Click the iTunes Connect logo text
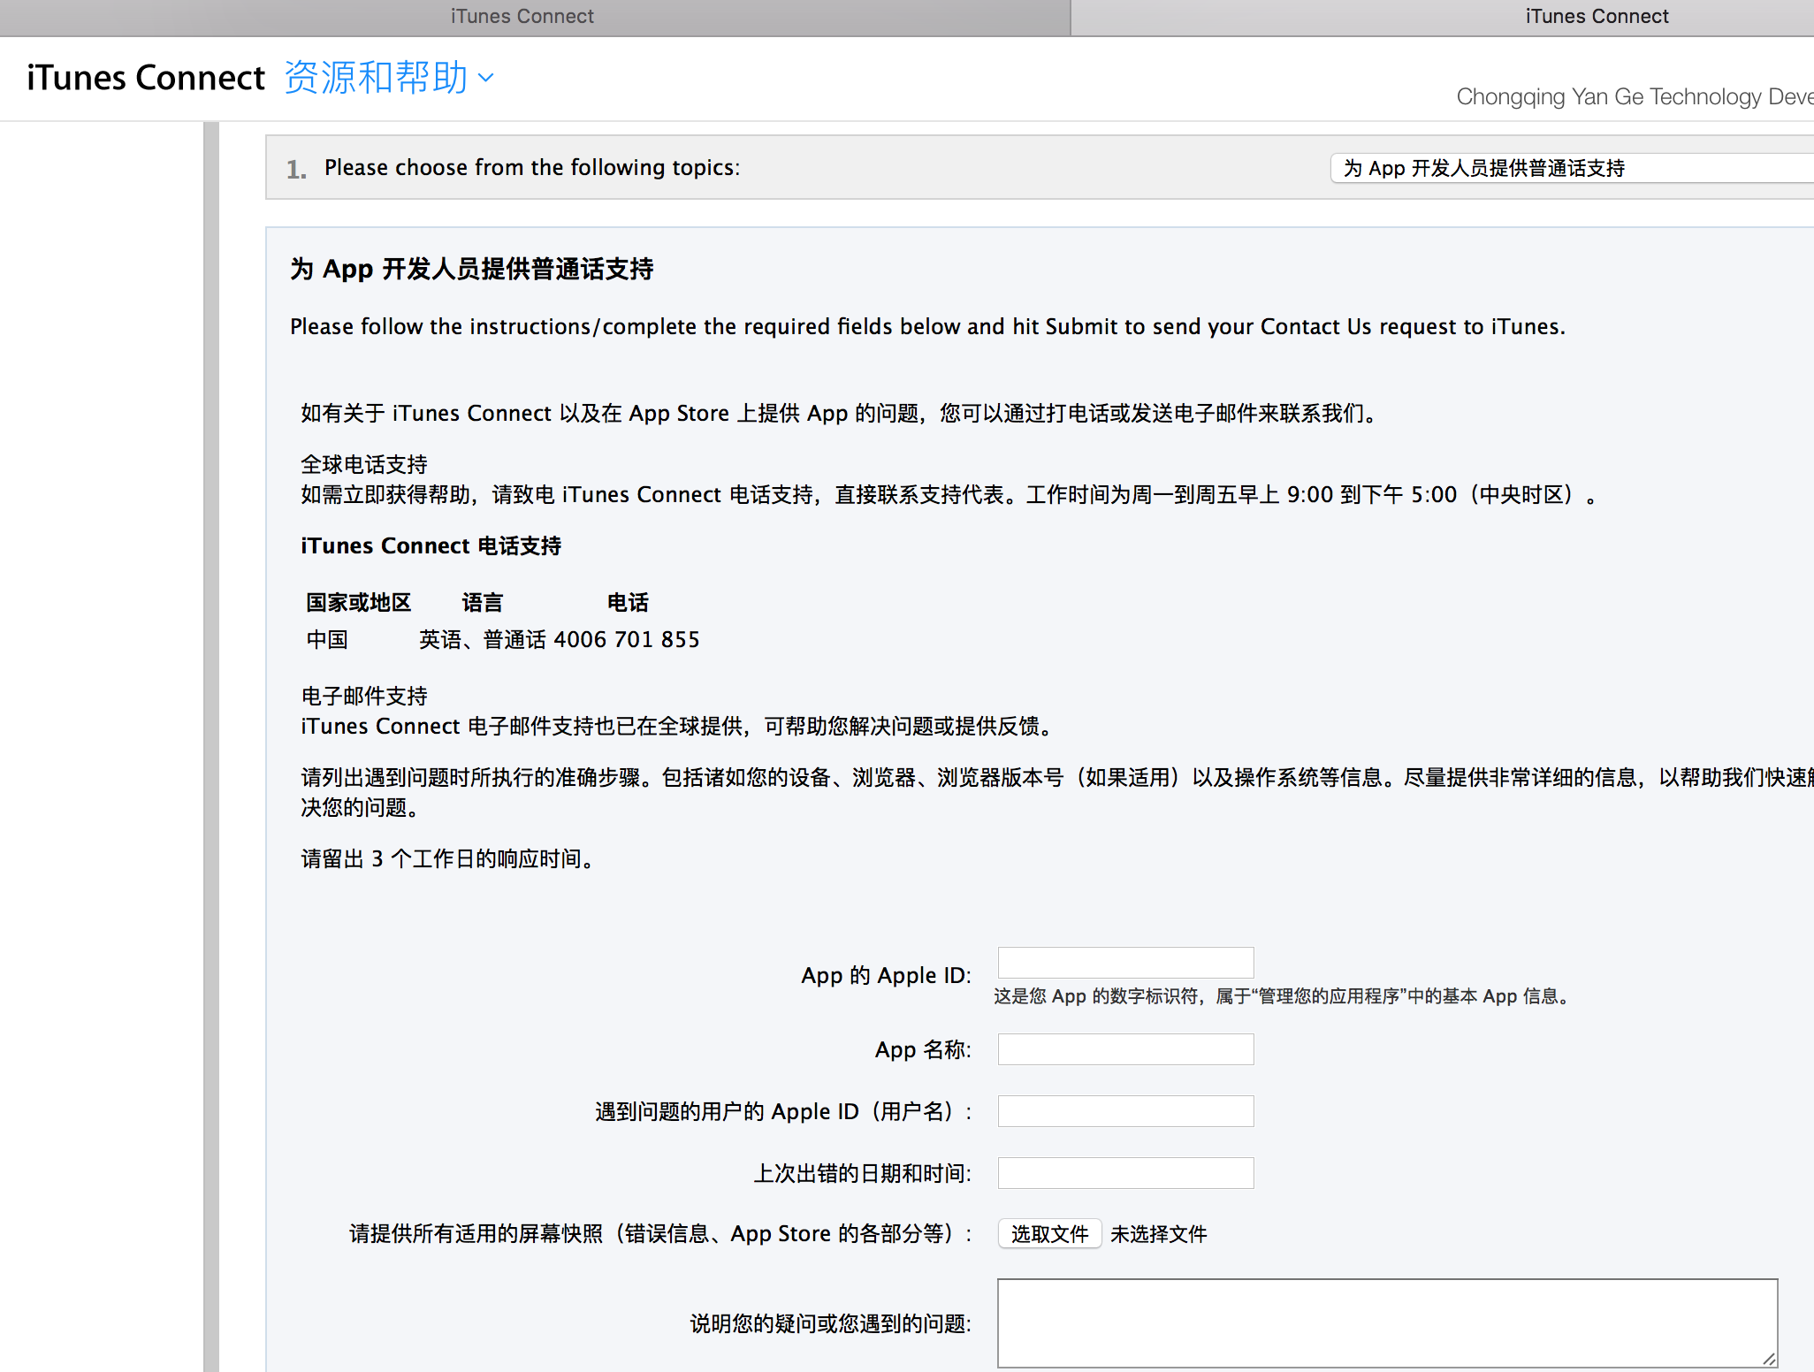 (x=146, y=78)
